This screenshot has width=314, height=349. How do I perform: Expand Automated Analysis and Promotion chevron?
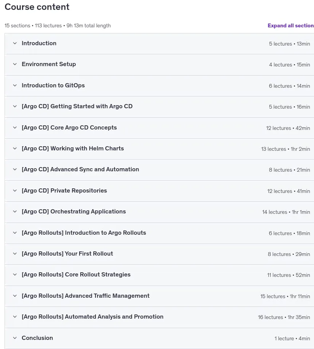tap(15, 316)
